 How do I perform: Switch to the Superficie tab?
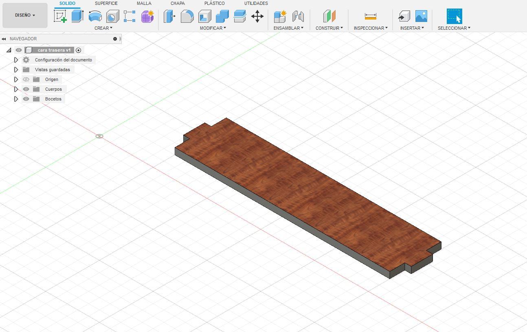(106, 3)
